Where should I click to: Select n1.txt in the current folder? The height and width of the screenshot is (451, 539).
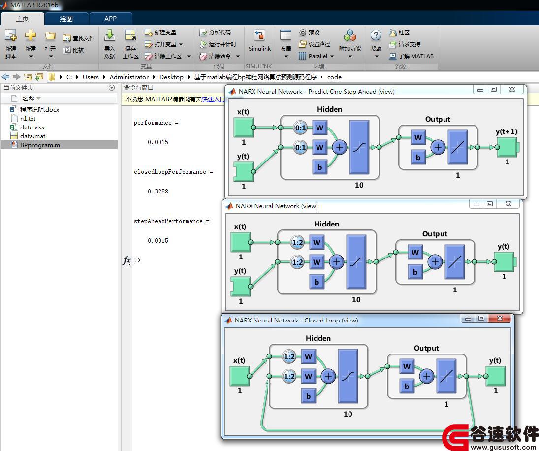click(28, 119)
